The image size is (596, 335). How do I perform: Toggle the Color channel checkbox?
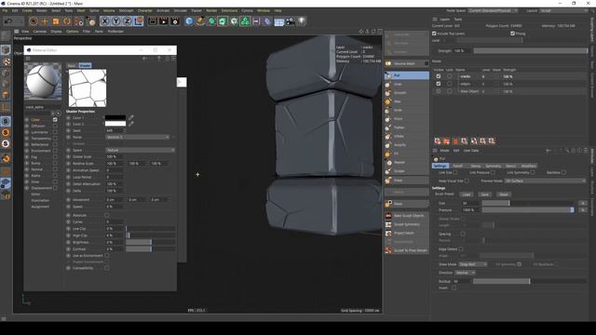click(x=55, y=120)
